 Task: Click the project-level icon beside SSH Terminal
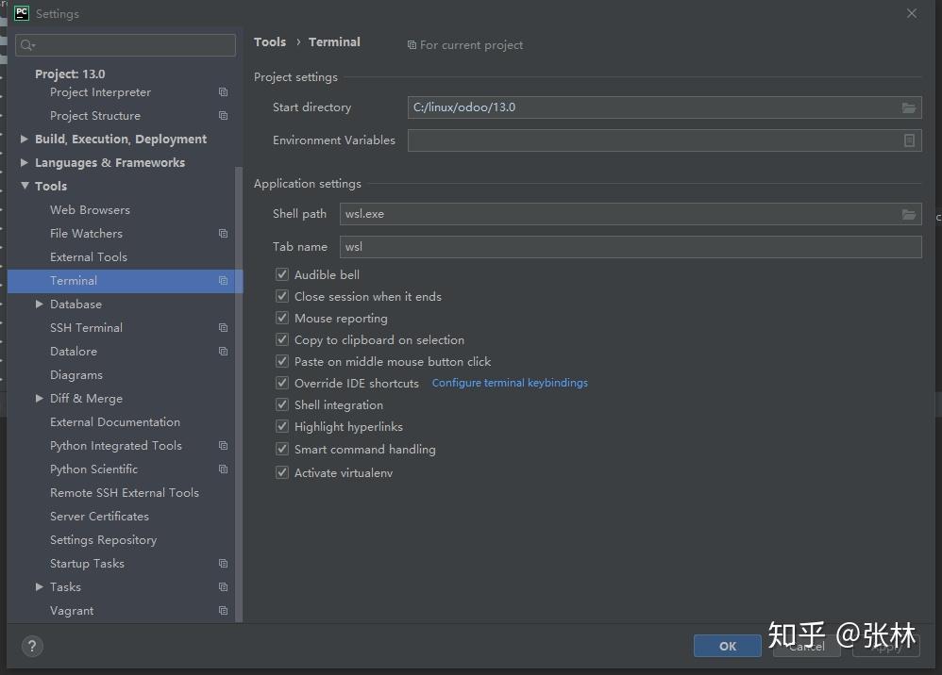(x=223, y=327)
